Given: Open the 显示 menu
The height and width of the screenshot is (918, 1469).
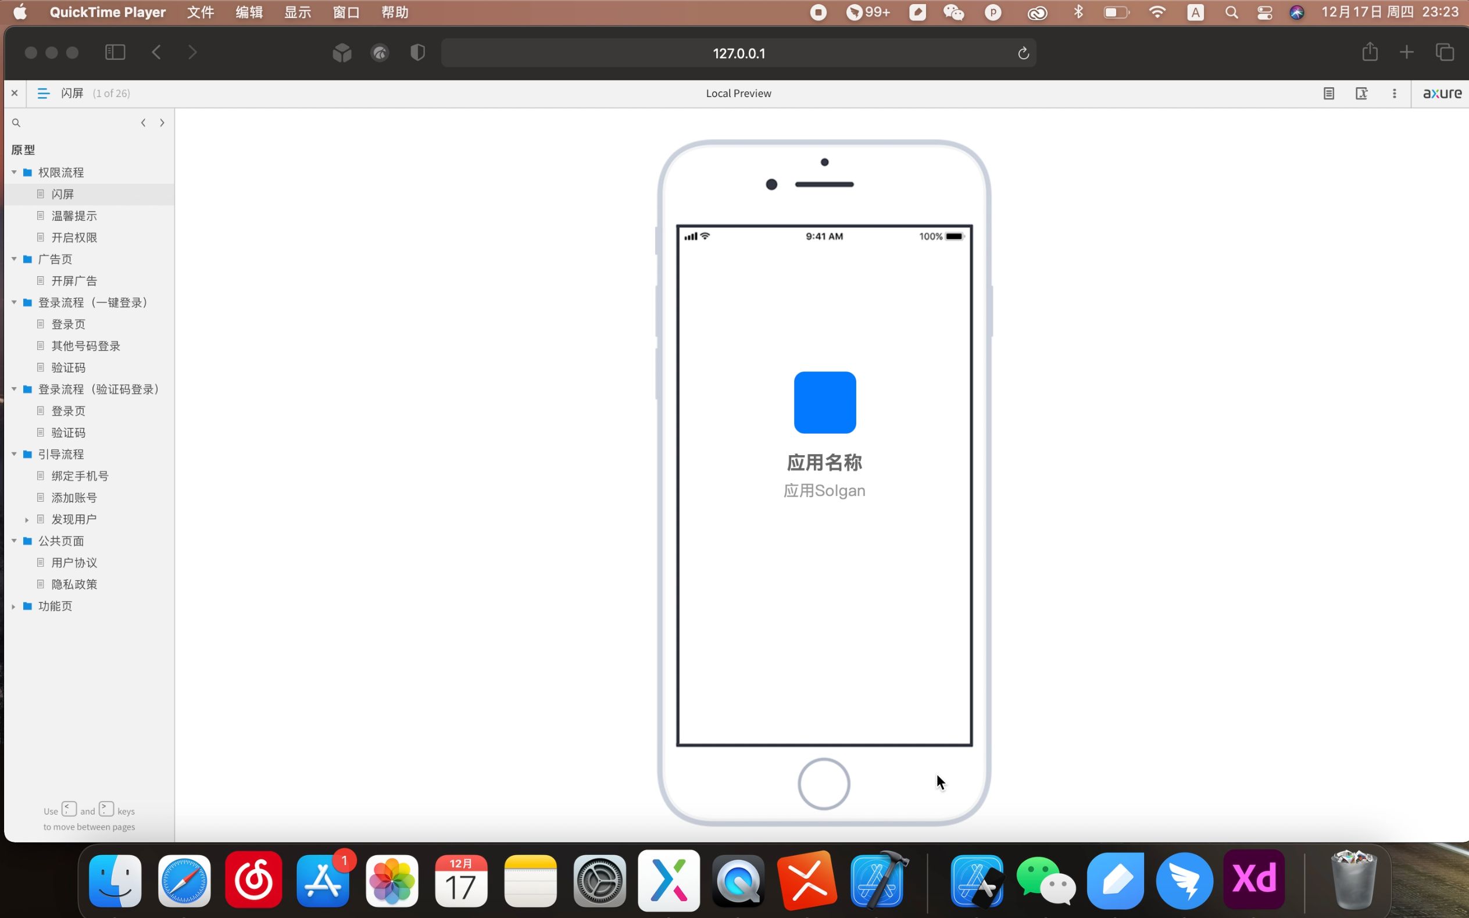Looking at the screenshot, I should pos(298,12).
